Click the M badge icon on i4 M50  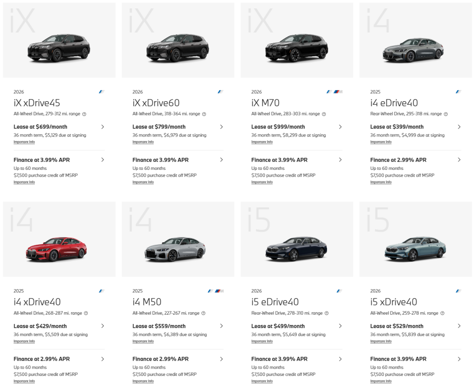click(x=219, y=291)
